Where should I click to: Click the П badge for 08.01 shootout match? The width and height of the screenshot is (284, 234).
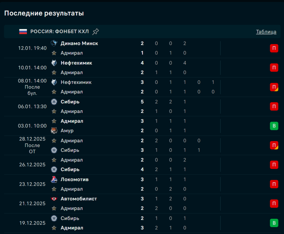[274, 87]
